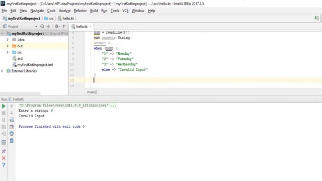Open the Code menu
322x181 pixels.
point(51,11)
